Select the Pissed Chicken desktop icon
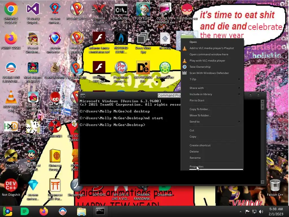Image resolution: width=289 pixels, height=217 pixels. click(33, 43)
